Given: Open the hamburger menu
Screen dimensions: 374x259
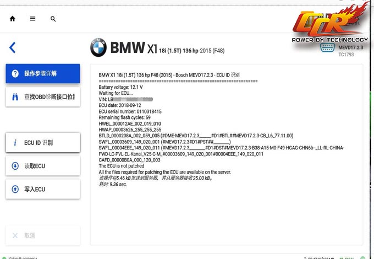Looking at the screenshot, I should click(32, 19).
